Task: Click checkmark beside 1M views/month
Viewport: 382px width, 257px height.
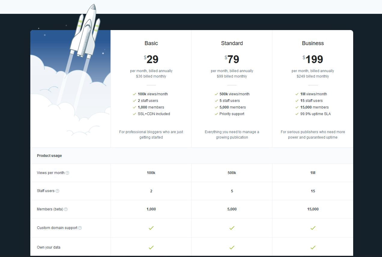Action: [x=297, y=94]
